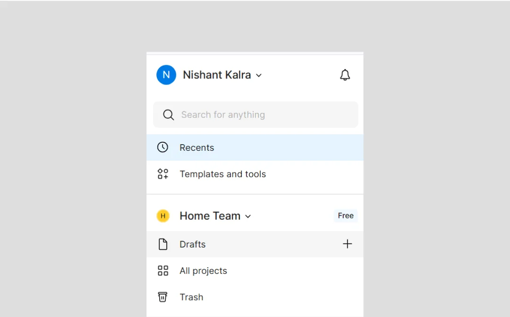Image resolution: width=510 pixels, height=317 pixels.
Task: Select All projects in the sidebar
Action: coord(203,271)
